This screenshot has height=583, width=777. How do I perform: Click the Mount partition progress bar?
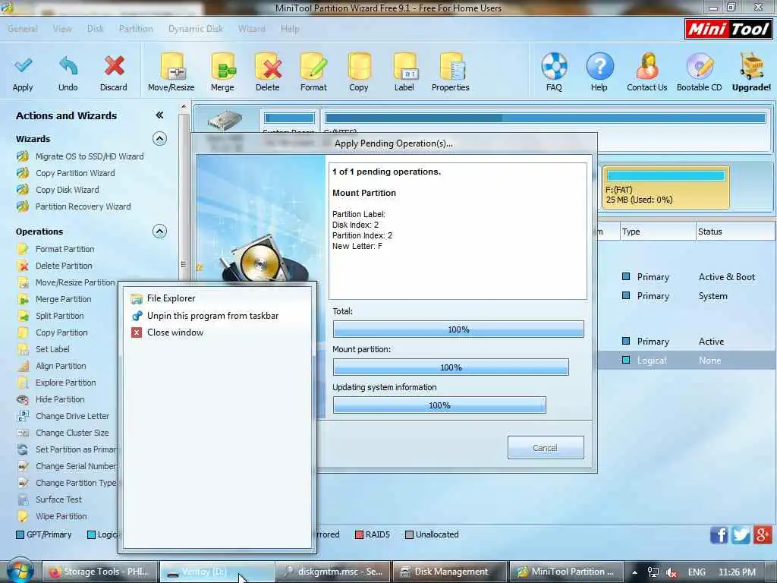point(451,367)
